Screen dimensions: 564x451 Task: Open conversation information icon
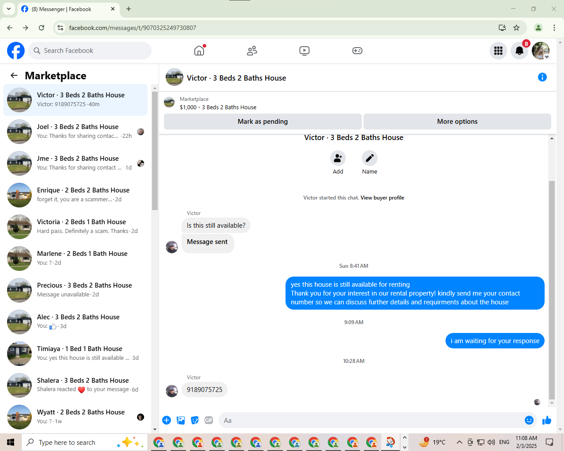click(542, 77)
